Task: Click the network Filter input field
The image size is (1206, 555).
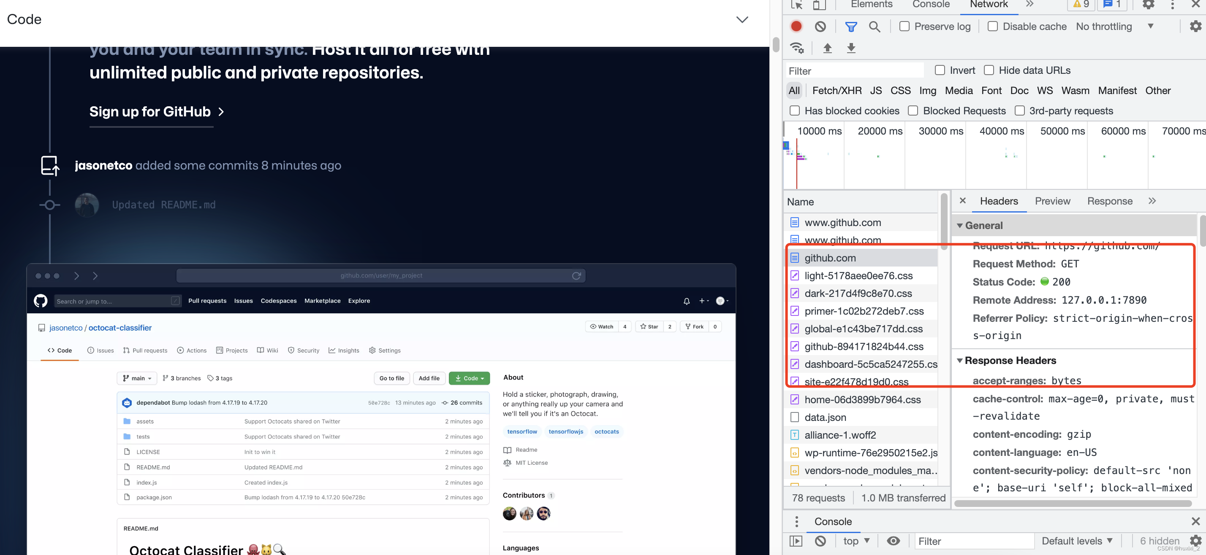Action: [x=854, y=70]
